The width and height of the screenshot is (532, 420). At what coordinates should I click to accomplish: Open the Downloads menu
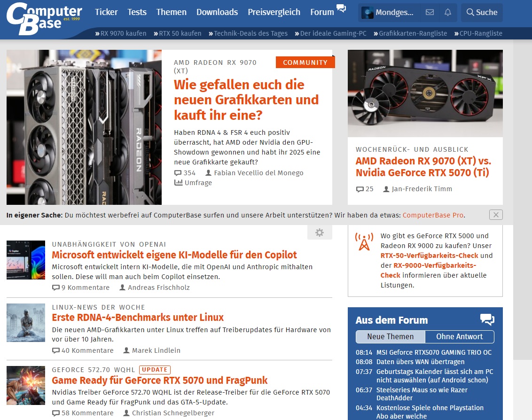click(x=217, y=12)
